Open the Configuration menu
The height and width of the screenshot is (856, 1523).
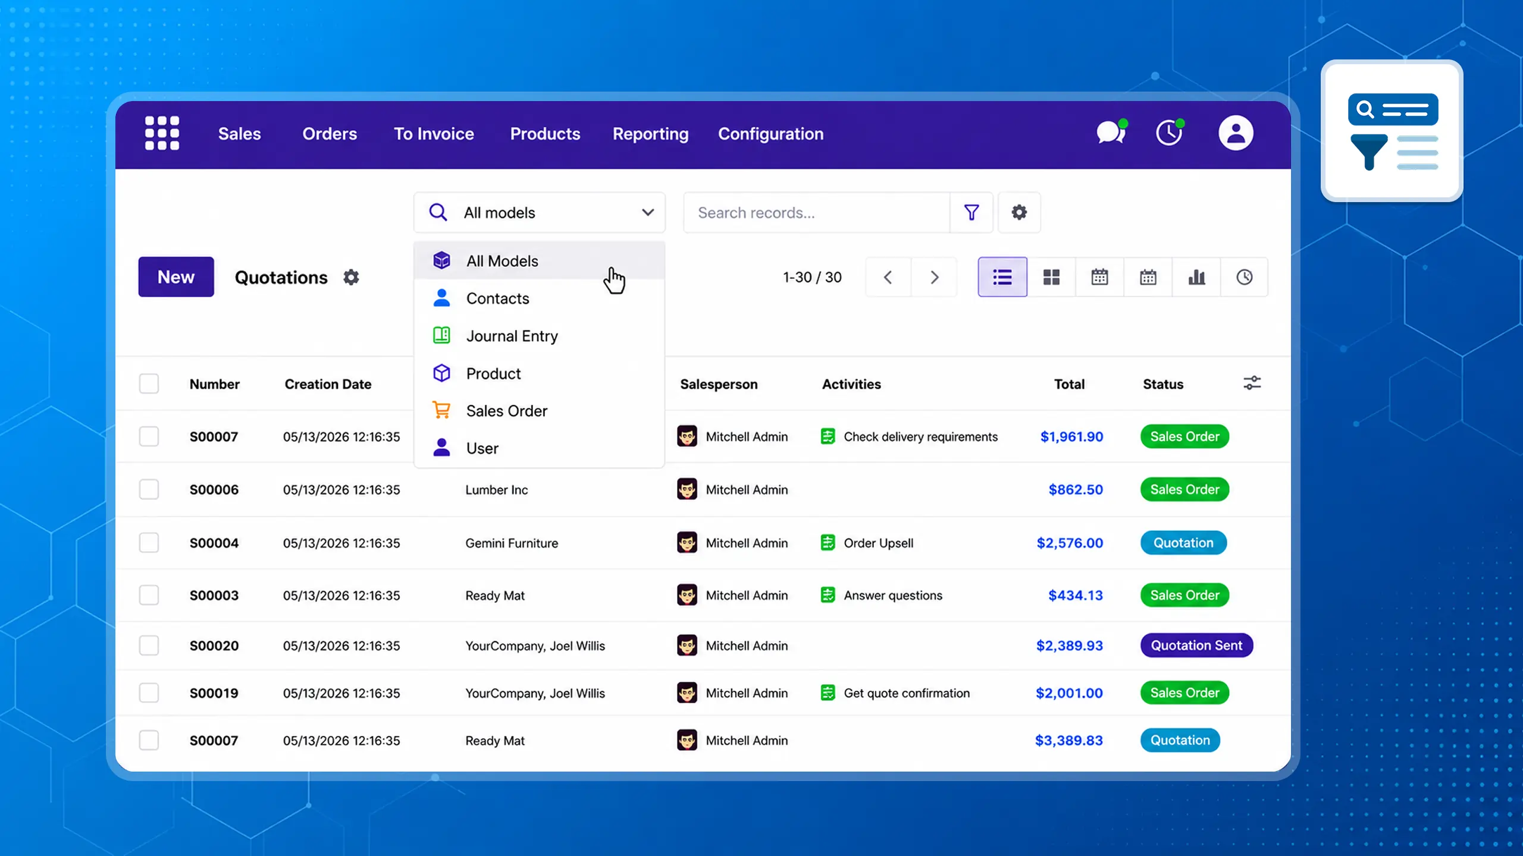click(x=770, y=134)
